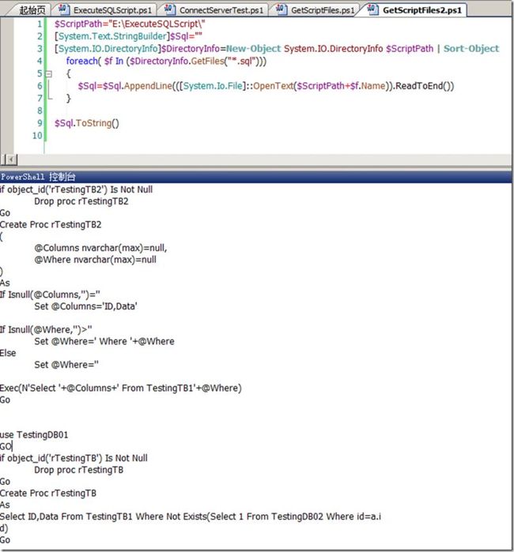The width and height of the screenshot is (514, 552).
Task: Click the 'Else' line in console
Action: (x=8, y=353)
